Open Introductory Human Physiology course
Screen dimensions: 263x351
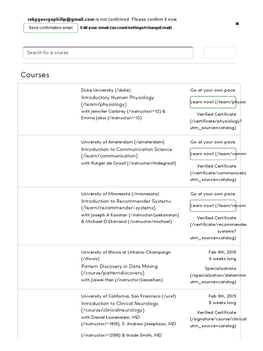[117, 97]
